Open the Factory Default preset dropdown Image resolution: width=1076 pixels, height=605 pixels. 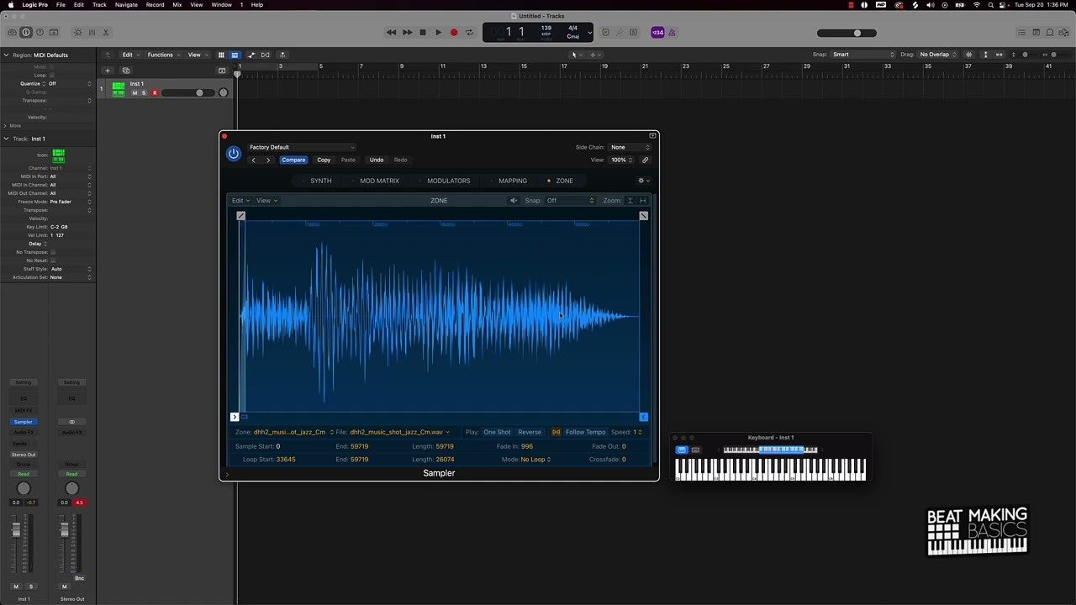point(301,147)
